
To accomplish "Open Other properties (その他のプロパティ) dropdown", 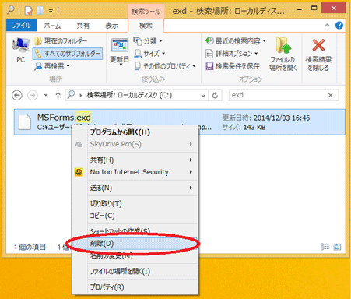I will (x=165, y=66).
